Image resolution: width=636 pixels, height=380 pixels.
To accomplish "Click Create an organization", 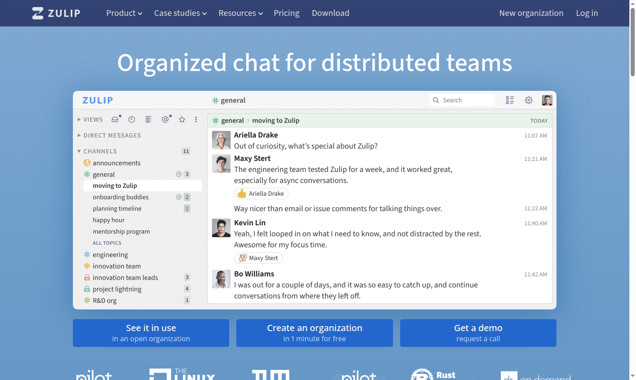I will click(314, 332).
